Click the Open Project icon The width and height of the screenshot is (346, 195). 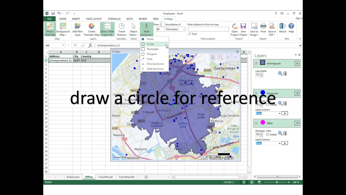235,29
